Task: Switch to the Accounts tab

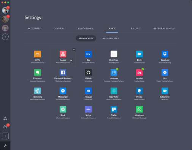Action: (34, 28)
